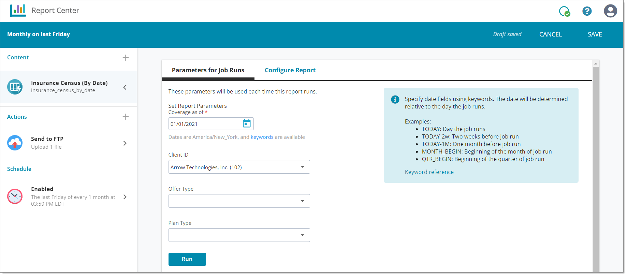Click the info icon in the keyword hint box
Screen dimensions: 627x276
pos(395,99)
